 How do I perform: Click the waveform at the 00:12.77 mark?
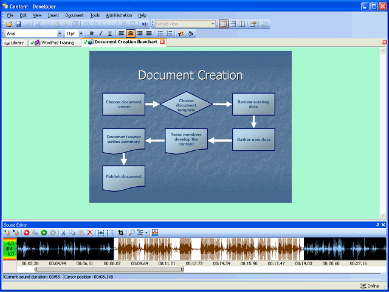[x=194, y=249]
